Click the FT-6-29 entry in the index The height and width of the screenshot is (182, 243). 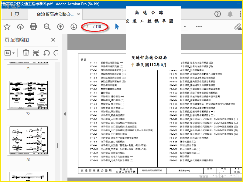[x=204, y=119]
